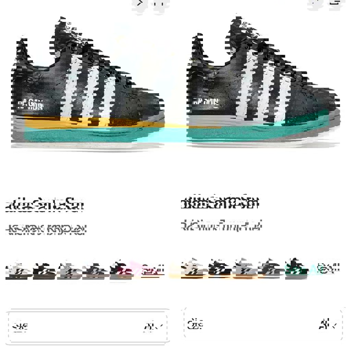This screenshot has width=351, height=351.
Task: Pick the third grey colorway thumbnail on the left card
Action: click(69, 271)
